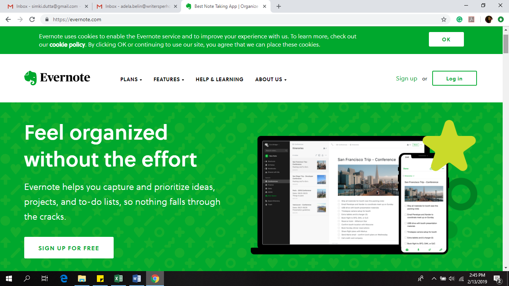The width and height of the screenshot is (509, 286).
Task: Reload the page with the refresh icon
Action: coord(32,19)
